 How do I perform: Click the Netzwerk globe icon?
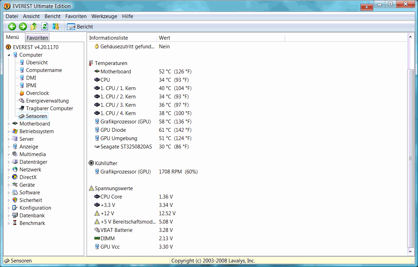click(15, 170)
